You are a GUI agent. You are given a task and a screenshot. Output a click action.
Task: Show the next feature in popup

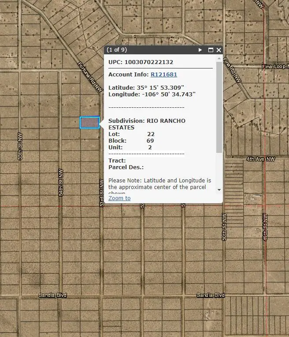point(200,50)
